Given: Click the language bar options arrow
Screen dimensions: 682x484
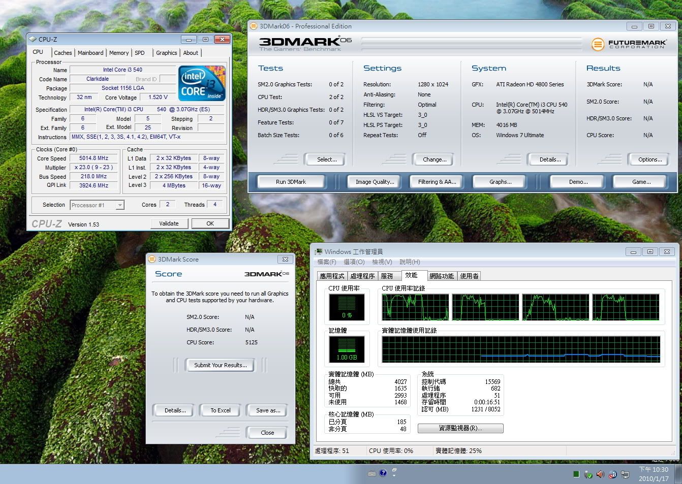Looking at the screenshot, I should [394, 476].
